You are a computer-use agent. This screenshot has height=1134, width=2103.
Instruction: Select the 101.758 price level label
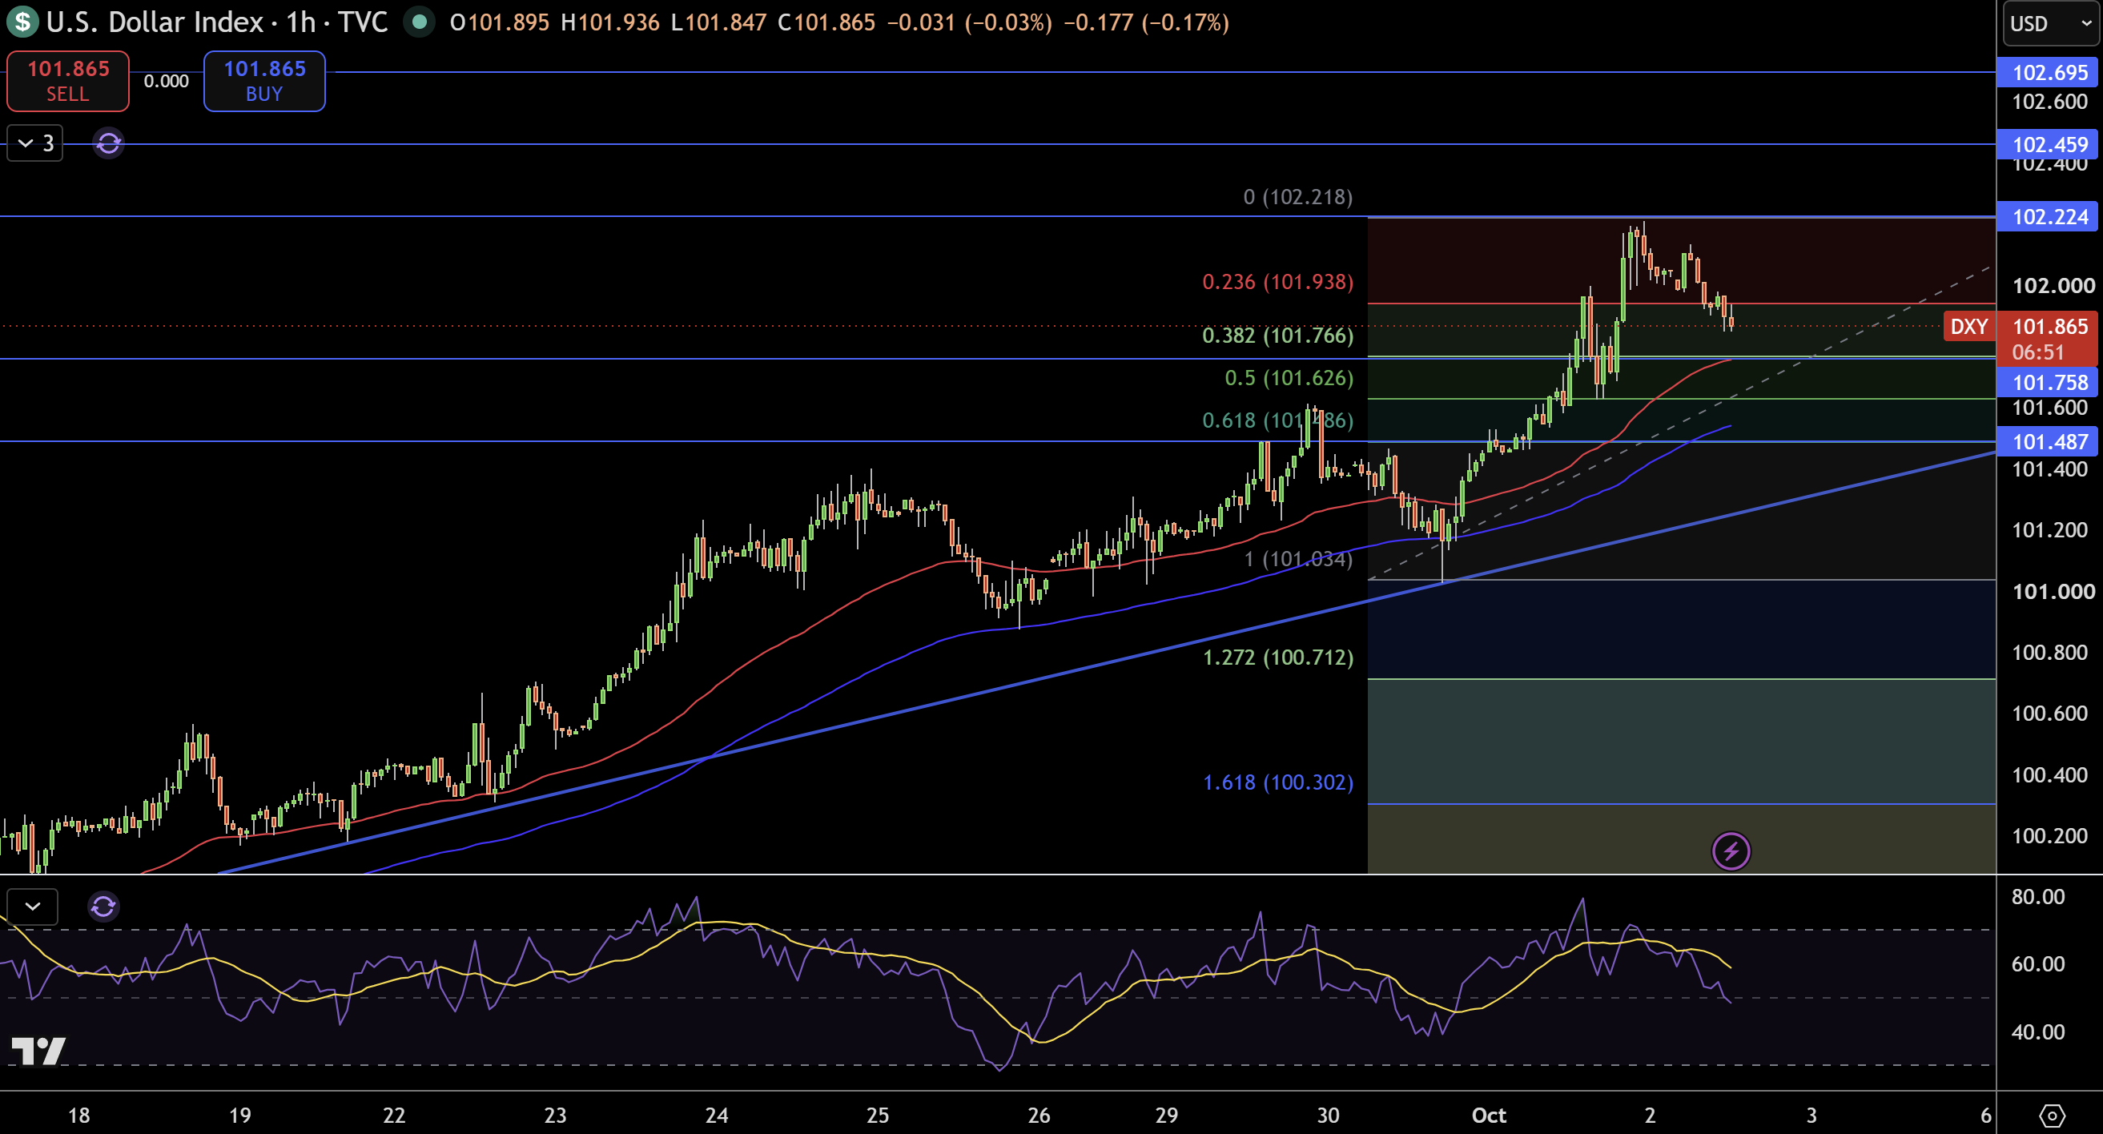pos(2049,382)
